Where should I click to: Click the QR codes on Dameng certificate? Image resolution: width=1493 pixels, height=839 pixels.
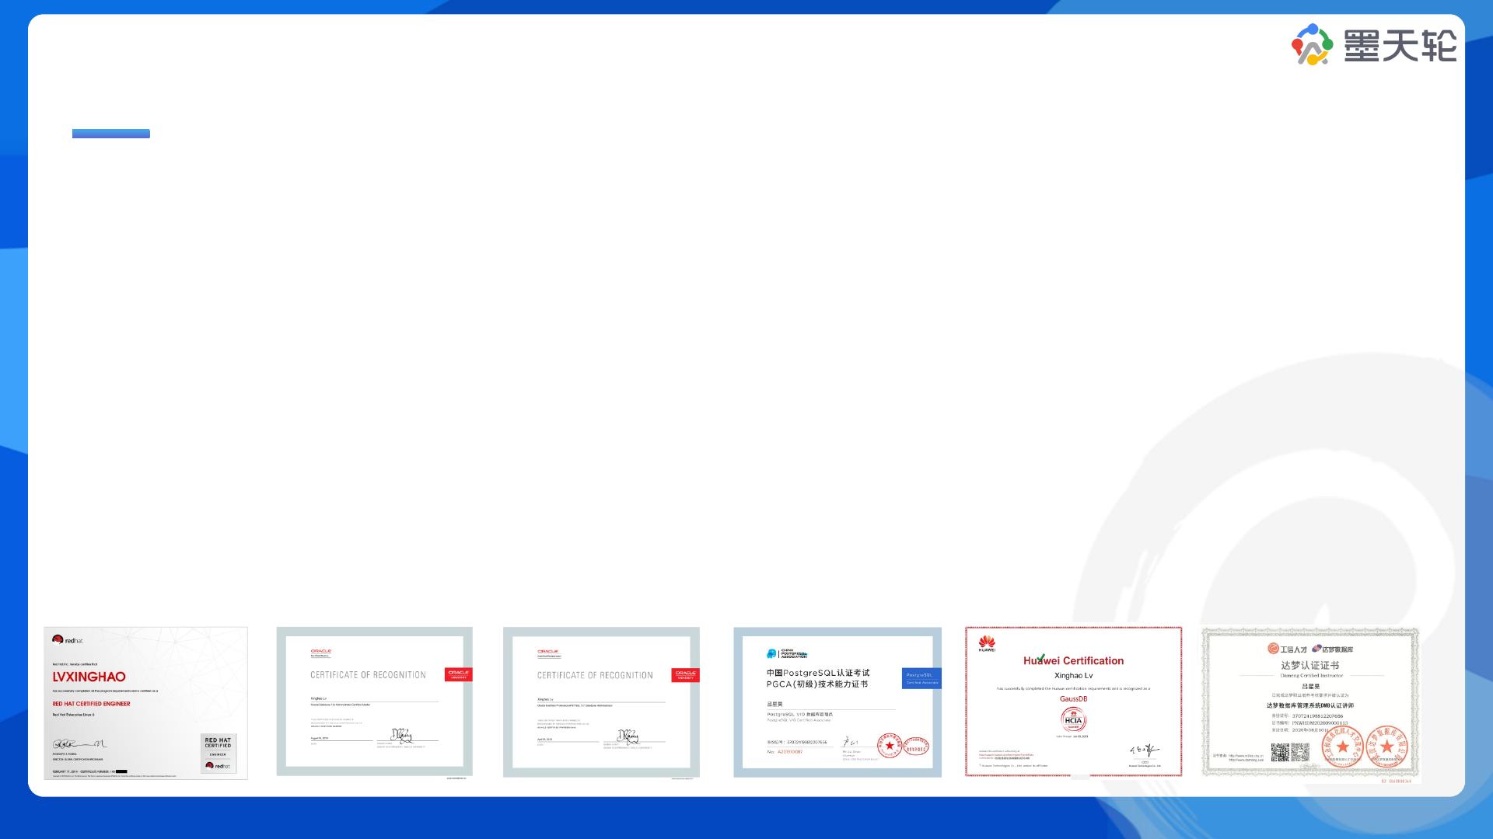(1289, 752)
